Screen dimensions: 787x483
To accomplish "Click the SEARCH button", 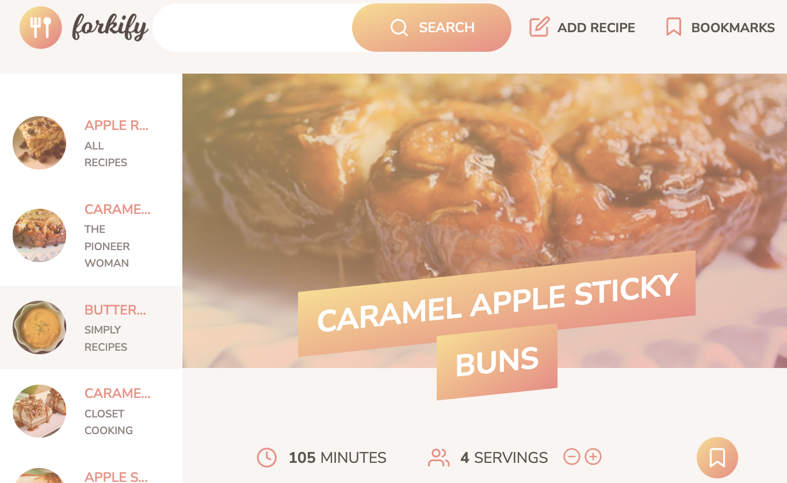I will [x=431, y=28].
